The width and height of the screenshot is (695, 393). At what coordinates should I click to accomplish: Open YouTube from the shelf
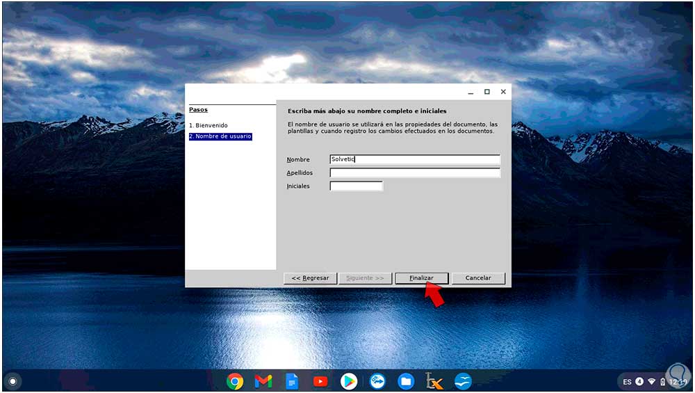point(320,381)
